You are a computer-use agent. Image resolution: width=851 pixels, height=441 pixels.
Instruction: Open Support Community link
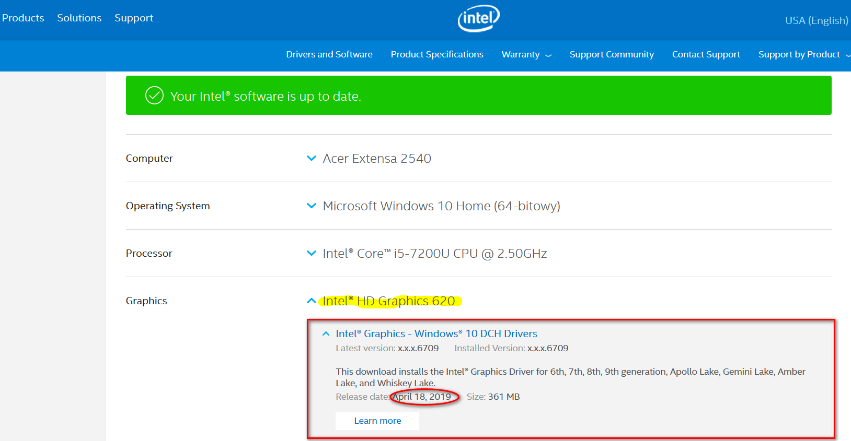[612, 54]
